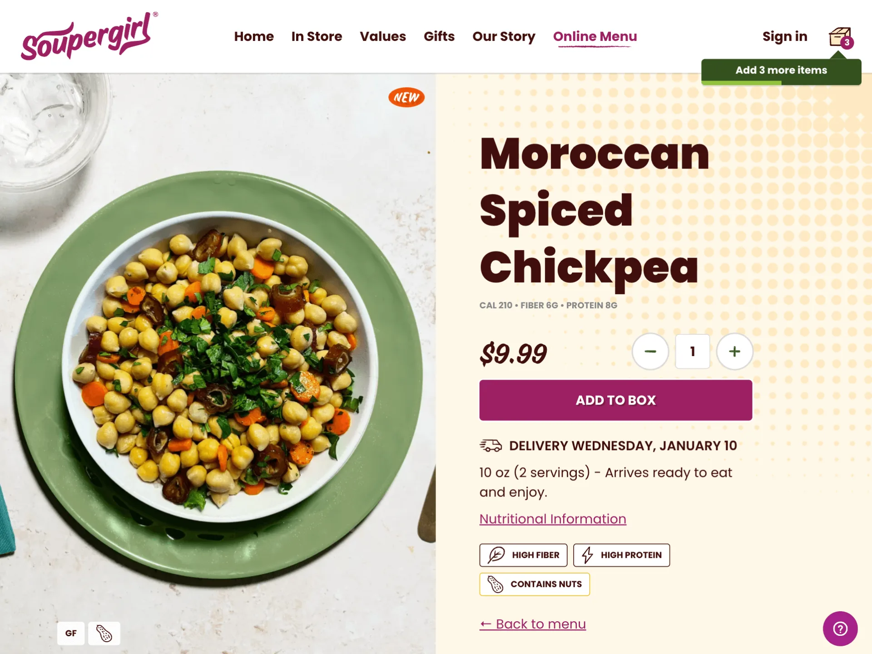Click the nut allergen icon on photo
872x654 pixels.
tap(104, 633)
